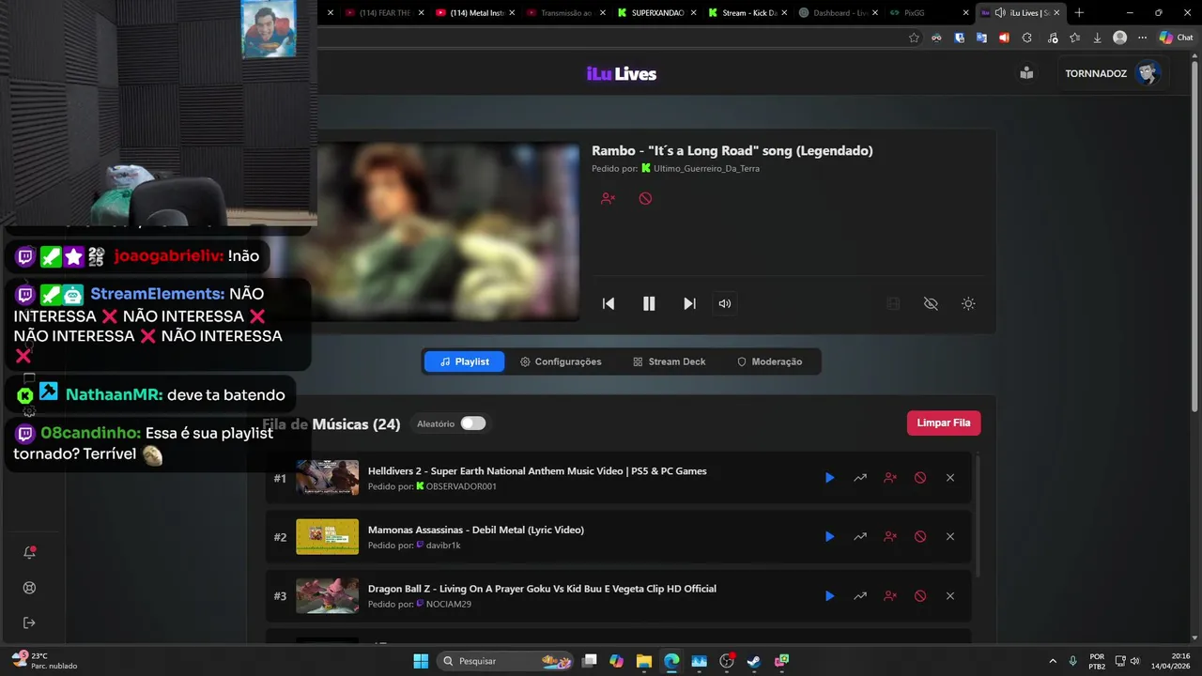This screenshot has width=1202, height=676.
Task: Toggle video visibility with the crossed-eye icon
Action: 931,303
